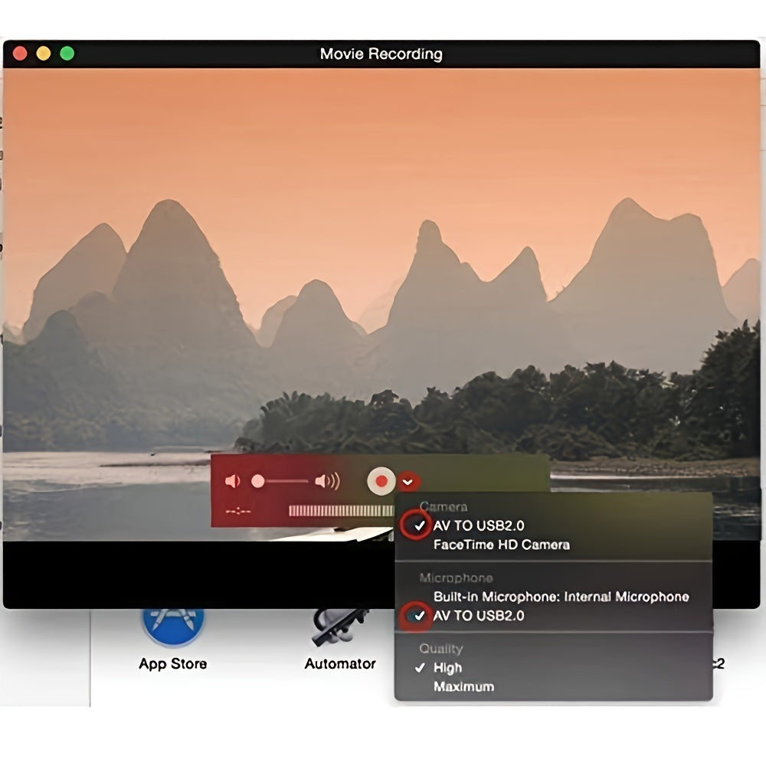
Task: Minimize the window with the yellow button
Action: [44, 54]
